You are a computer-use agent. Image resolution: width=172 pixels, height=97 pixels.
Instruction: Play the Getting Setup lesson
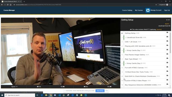tap(130, 33)
